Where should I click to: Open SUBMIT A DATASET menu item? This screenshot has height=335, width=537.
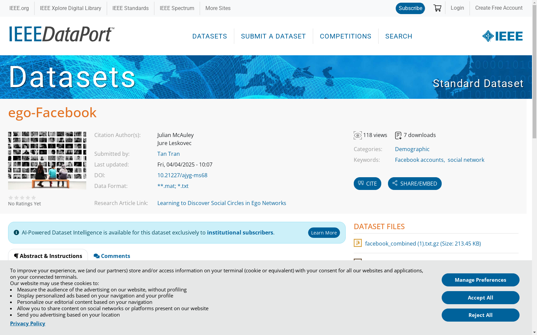(274, 36)
